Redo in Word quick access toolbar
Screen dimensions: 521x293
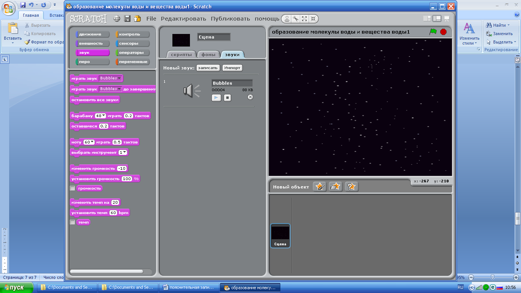point(43,5)
